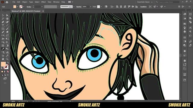The width and height of the screenshot is (193, 108).
Task: Open the Essentials Classic workspace switcher
Action: click(145, 2)
